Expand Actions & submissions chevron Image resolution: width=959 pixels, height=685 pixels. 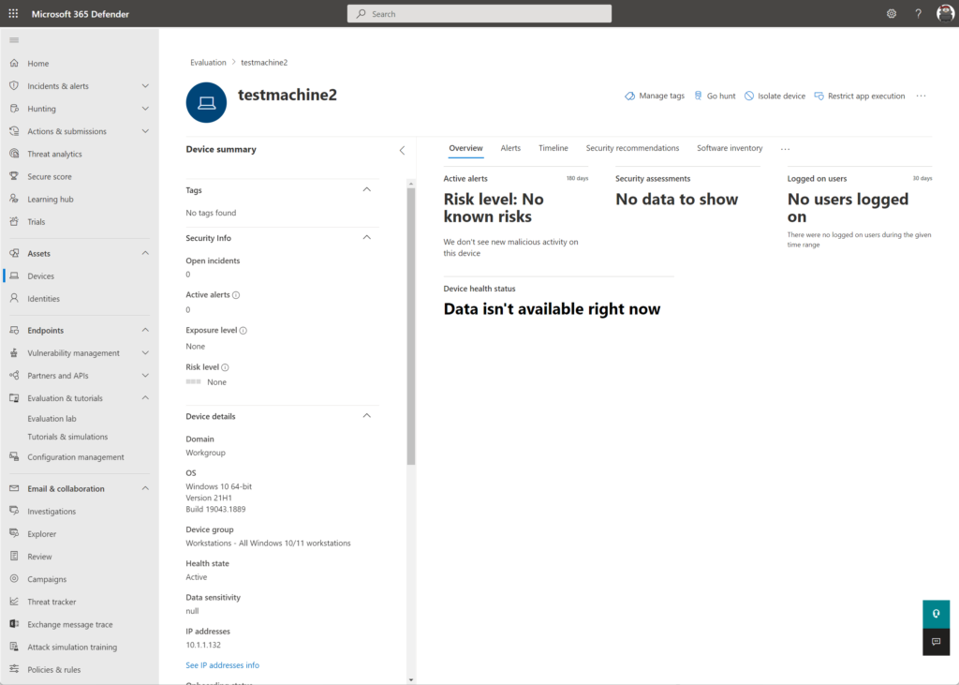point(145,131)
